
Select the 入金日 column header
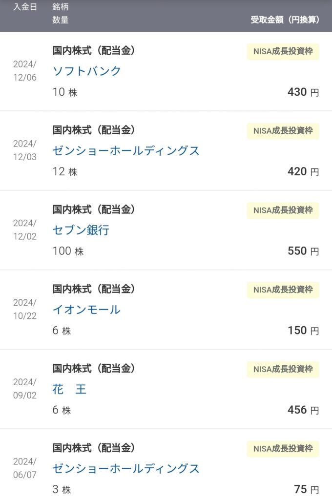(x=25, y=7)
